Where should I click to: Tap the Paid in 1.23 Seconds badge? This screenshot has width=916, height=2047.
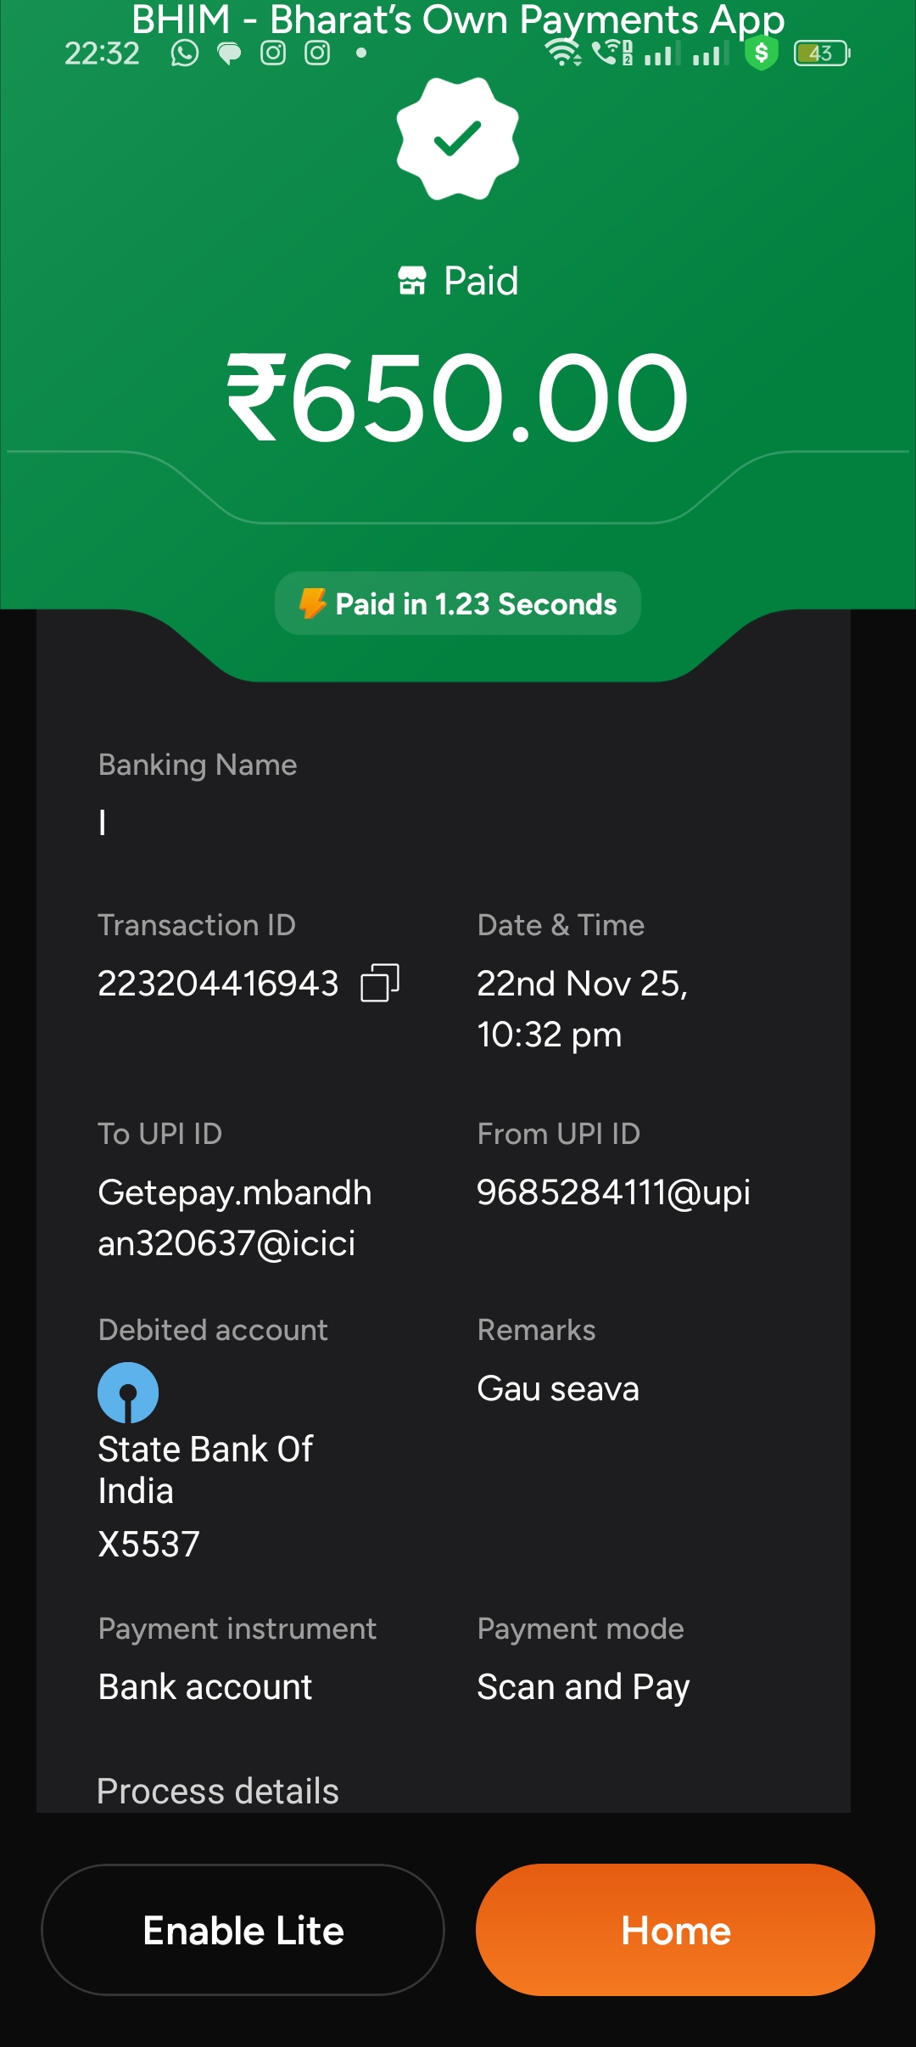[458, 603]
